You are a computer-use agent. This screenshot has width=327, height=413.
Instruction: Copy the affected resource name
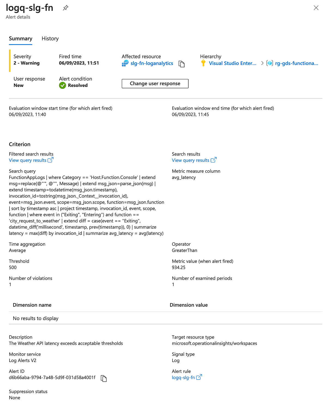181,64
